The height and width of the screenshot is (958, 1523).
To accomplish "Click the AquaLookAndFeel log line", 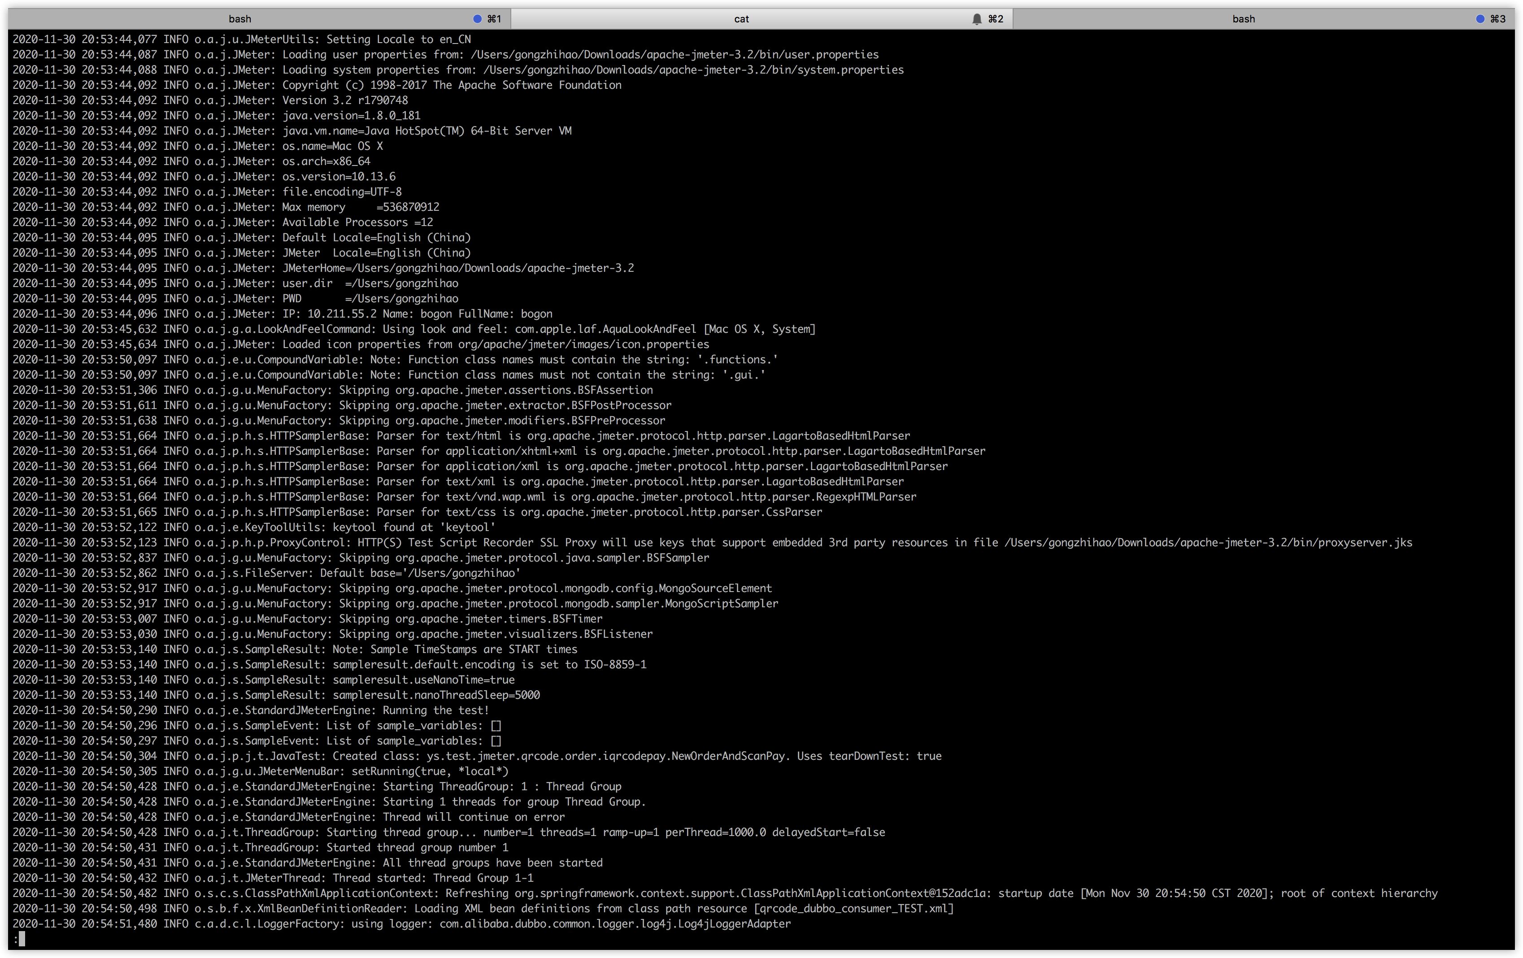I will coord(413,329).
